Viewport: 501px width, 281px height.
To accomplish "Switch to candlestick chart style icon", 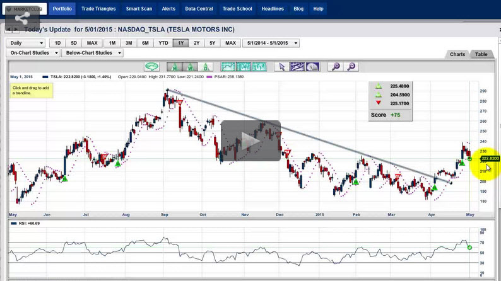I will [244, 67].
